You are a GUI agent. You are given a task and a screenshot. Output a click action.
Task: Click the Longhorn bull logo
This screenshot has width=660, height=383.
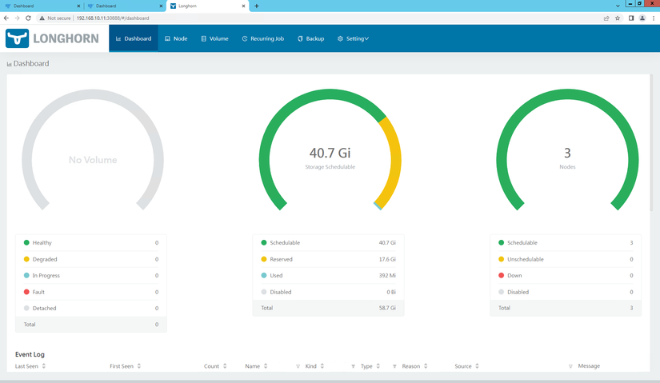17,38
